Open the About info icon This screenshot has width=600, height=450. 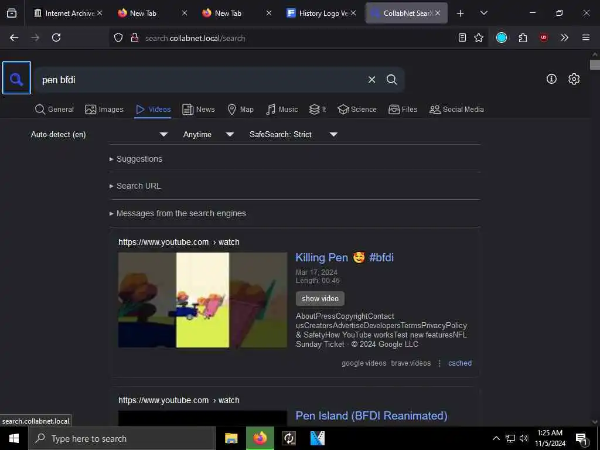click(x=551, y=79)
